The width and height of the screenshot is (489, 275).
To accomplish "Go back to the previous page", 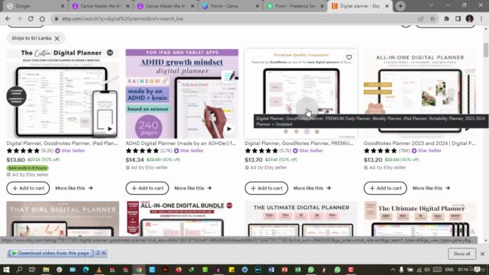I will 8,18.
